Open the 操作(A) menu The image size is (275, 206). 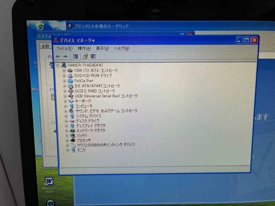[83, 49]
